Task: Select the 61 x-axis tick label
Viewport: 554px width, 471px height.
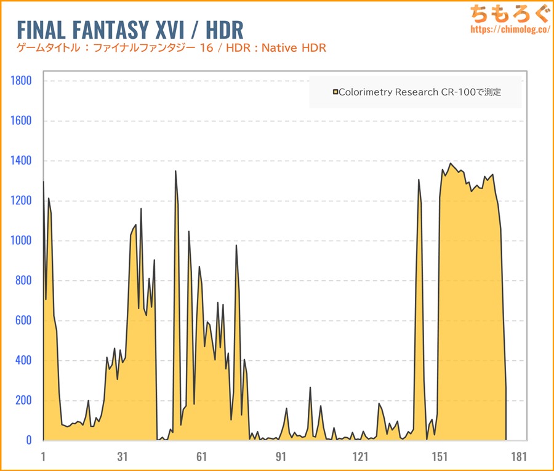Action: 202,456
